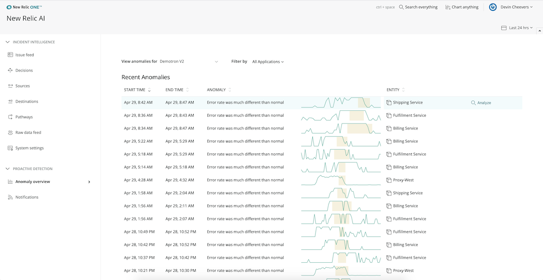Click the calendar icon by Last 24 hrs
543x280 pixels.
pyautogui.click(x=504, y=28)
